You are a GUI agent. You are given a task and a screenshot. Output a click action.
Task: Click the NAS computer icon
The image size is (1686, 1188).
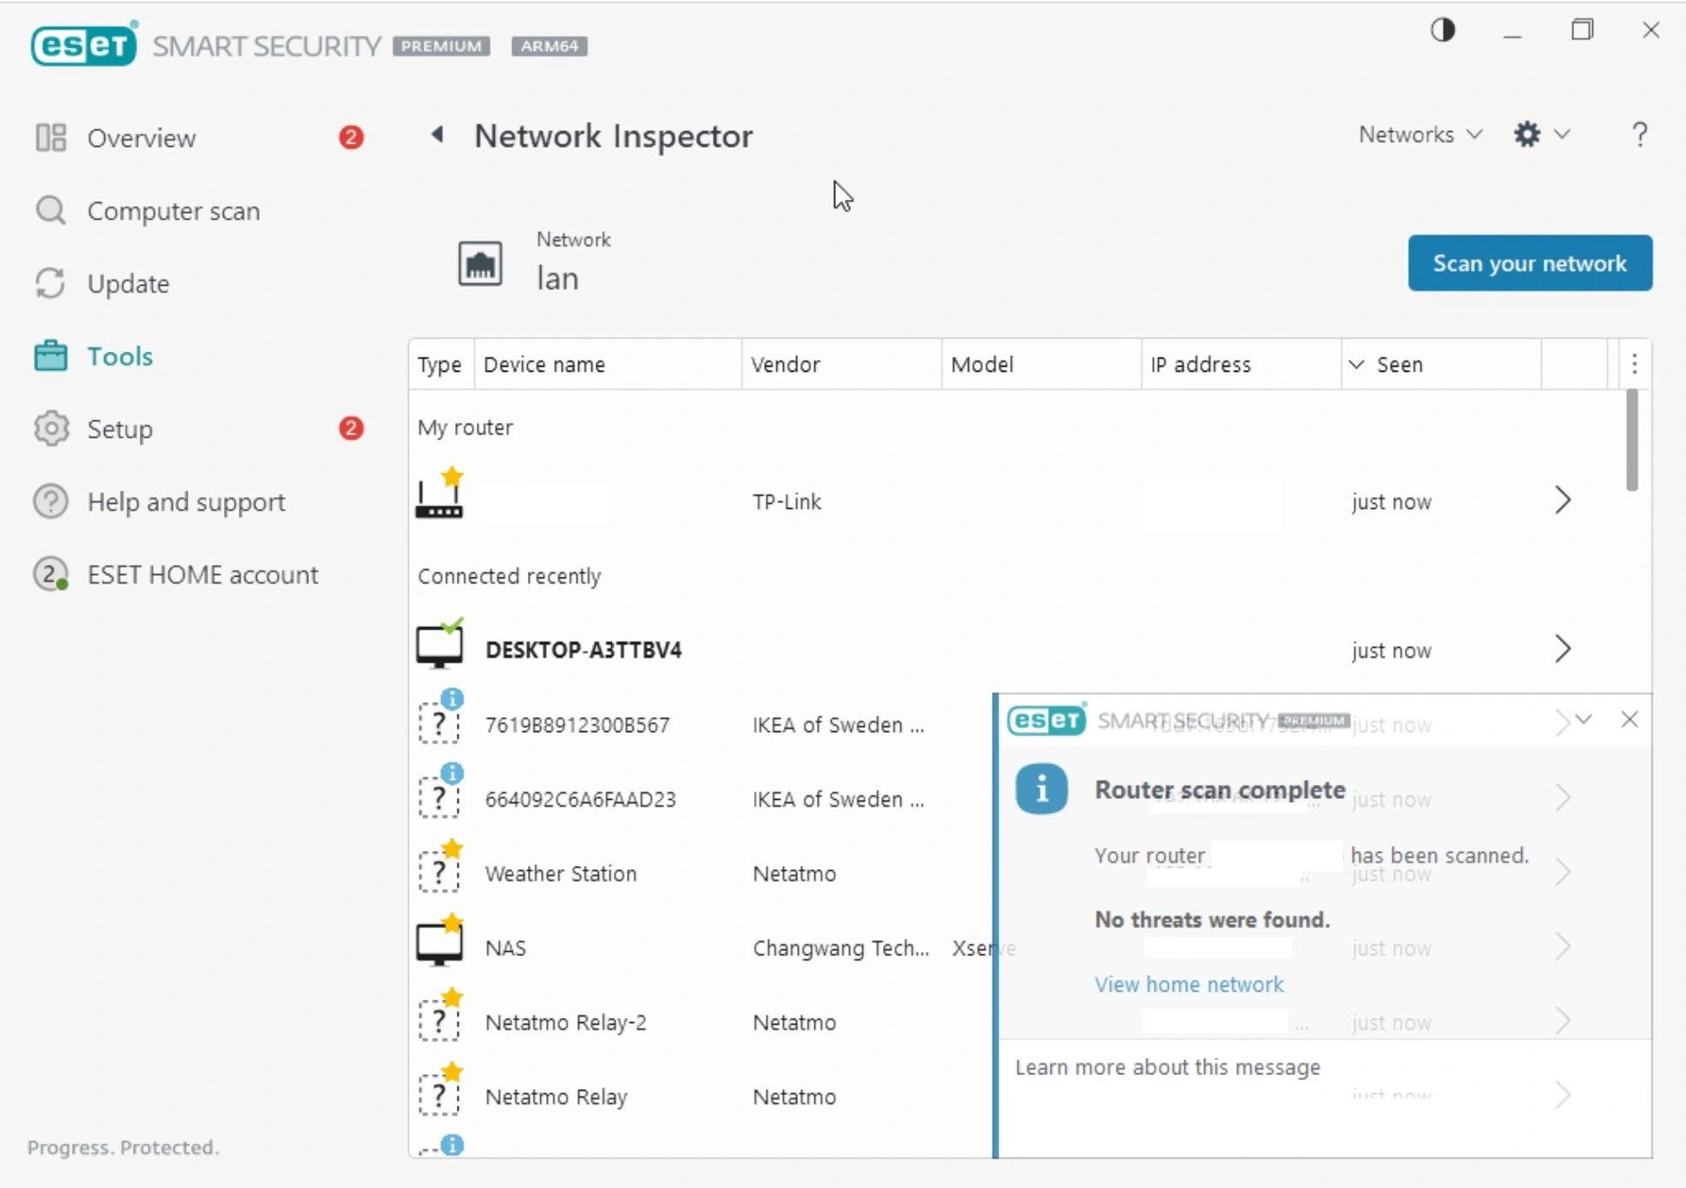point(440,941)
